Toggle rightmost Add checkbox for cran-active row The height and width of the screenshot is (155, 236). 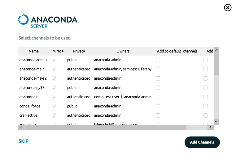[x=206, y=115]
